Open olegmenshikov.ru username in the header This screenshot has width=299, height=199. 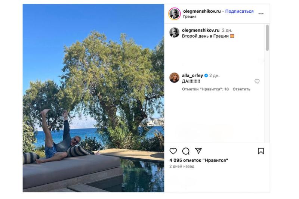click(202, 11)
